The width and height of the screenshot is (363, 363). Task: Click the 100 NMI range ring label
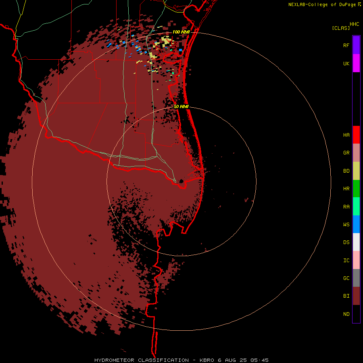181,32
